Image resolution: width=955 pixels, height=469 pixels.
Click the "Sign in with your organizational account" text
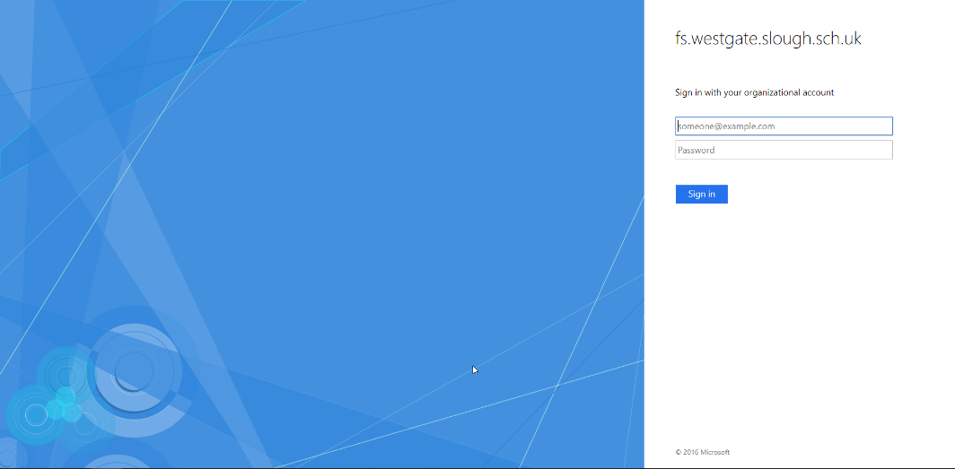tap(755, 92)
